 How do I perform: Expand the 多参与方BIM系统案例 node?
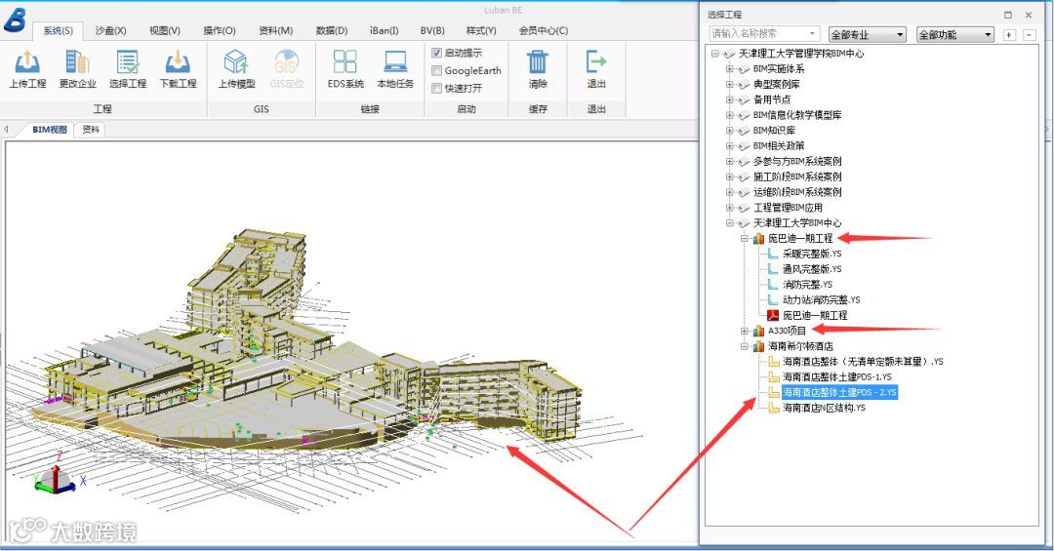pos(729,161)
